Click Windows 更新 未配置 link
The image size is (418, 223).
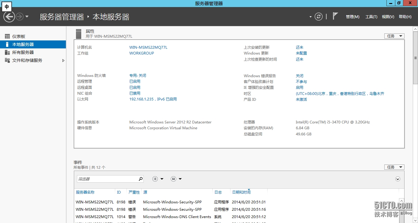[301, 53]
